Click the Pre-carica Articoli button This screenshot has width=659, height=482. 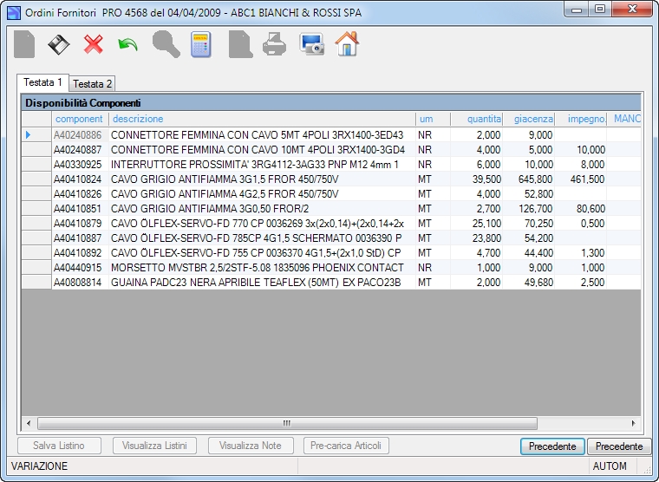(346, 446)
